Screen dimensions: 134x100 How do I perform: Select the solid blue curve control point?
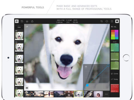pyautogui.click(x=87, y=85)
